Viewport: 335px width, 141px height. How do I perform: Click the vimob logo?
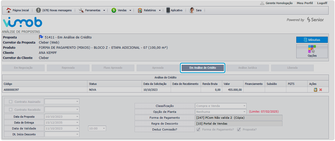tap(22, 22)
